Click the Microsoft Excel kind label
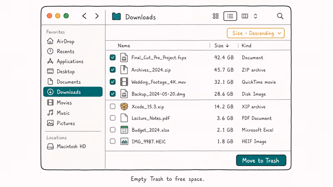Viewport: 333px width, 187px height. [x=257, y=130]
